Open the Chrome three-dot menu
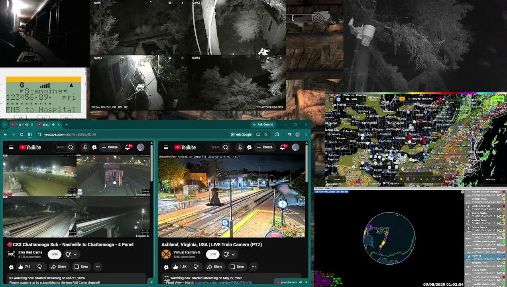This screenshot has height=287, width=507. coord(306,134)
